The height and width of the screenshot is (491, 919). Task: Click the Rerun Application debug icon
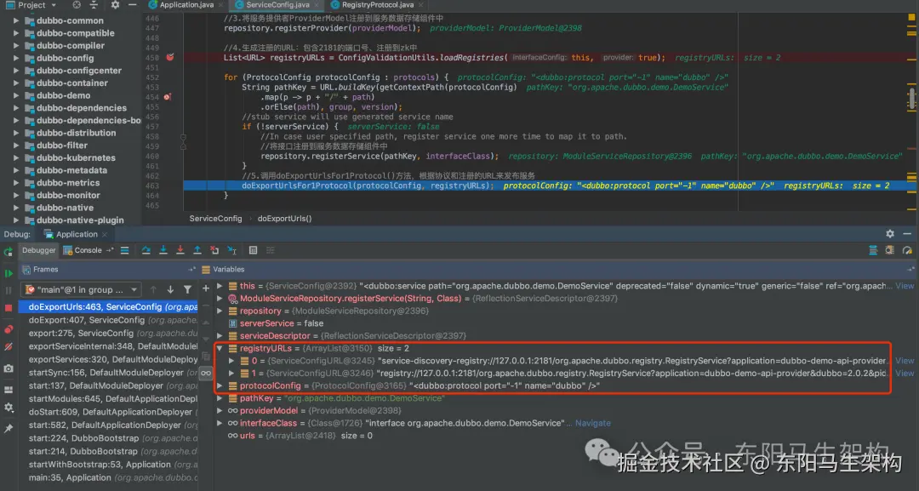point(9,252)
